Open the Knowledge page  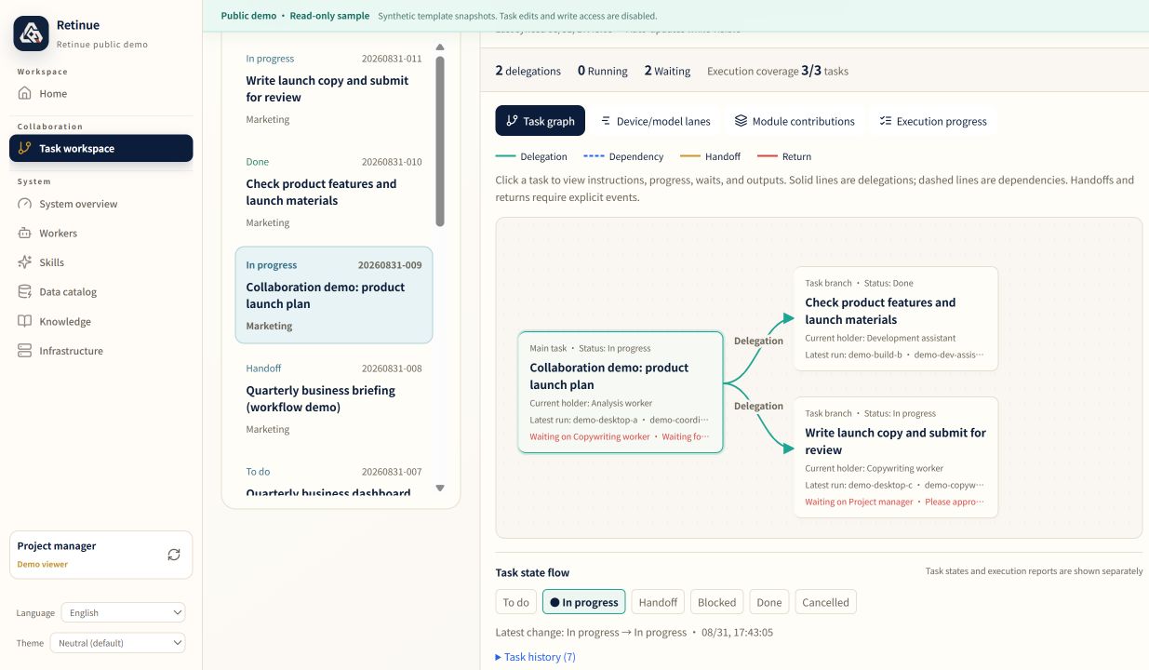[x=100, y=322]
